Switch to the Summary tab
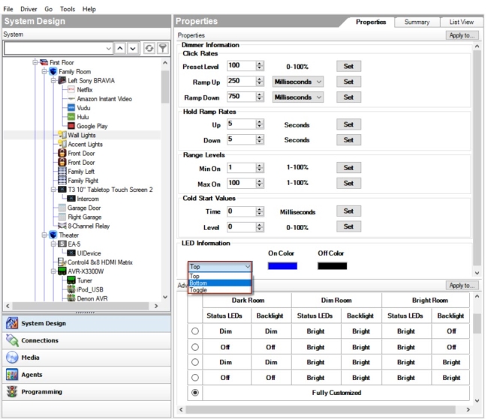Screen dimensions: 488x419 [x=417, y=22]
